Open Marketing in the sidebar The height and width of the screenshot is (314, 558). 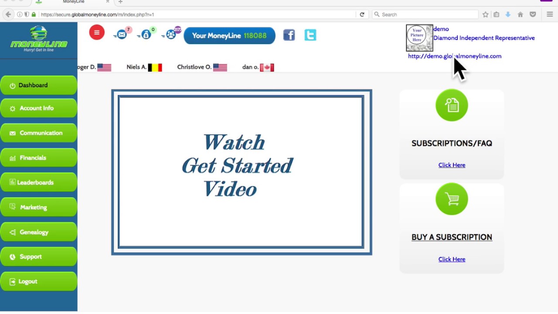[38, 207]
